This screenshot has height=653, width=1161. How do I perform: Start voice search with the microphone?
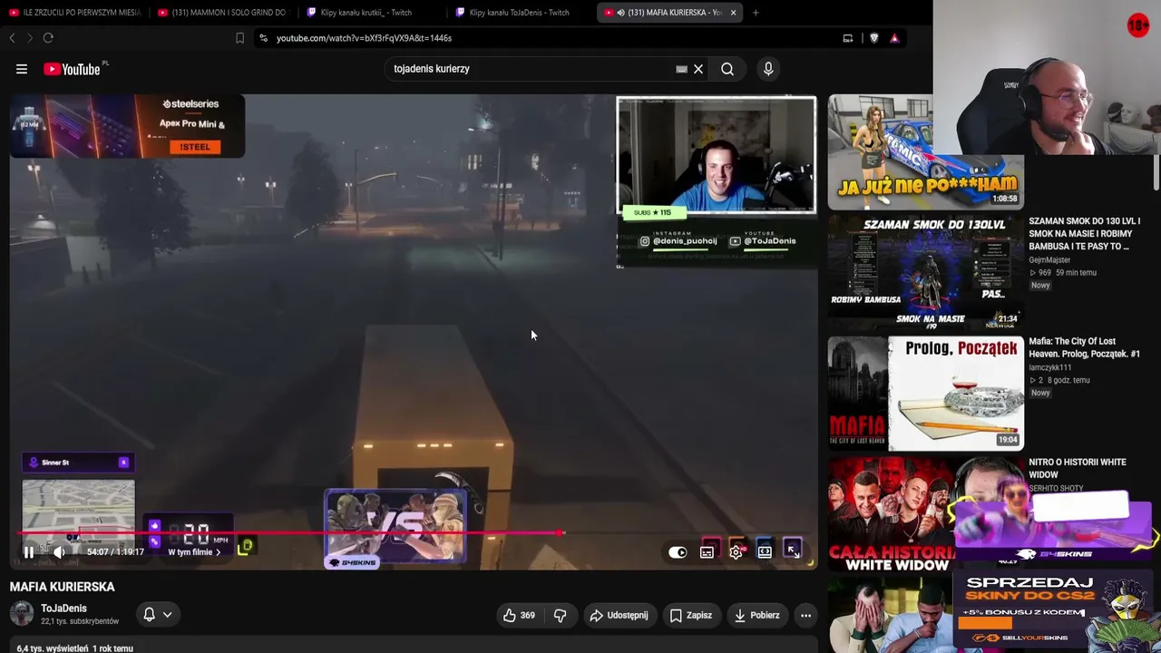tap(768, 69)
